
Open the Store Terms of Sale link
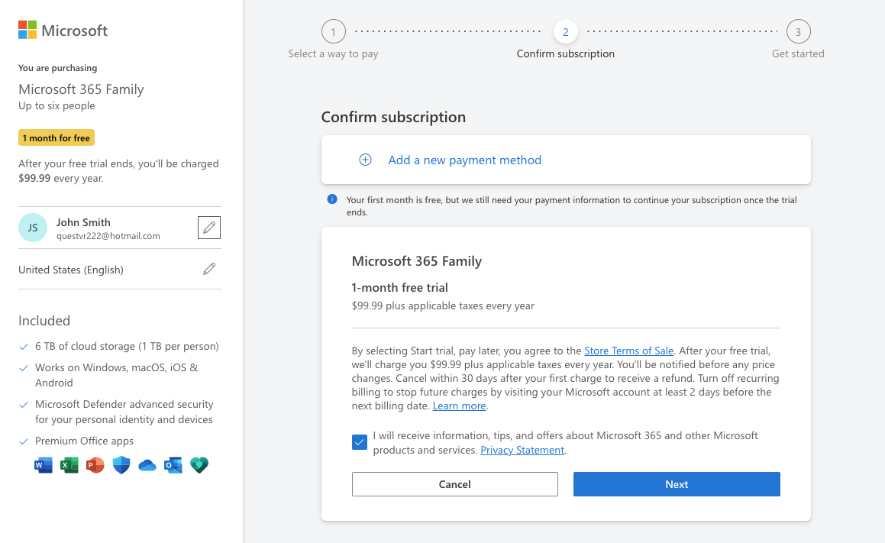tap(628, 351)
